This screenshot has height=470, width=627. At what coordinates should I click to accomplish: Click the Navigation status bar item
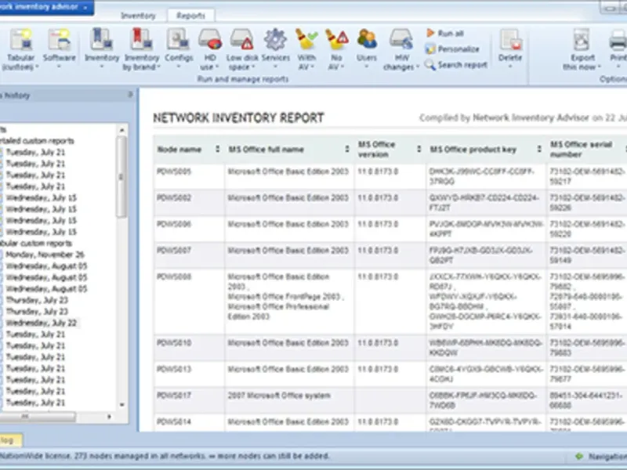coord(601,456)
